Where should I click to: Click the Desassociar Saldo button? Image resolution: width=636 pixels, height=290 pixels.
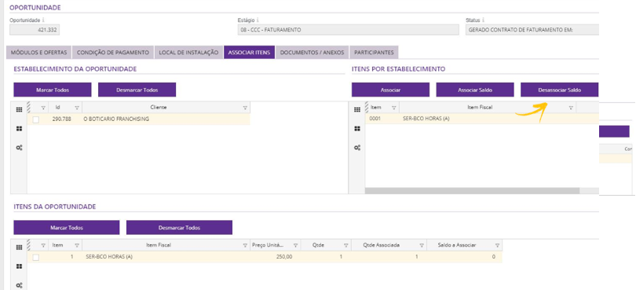tap(559, 90)
